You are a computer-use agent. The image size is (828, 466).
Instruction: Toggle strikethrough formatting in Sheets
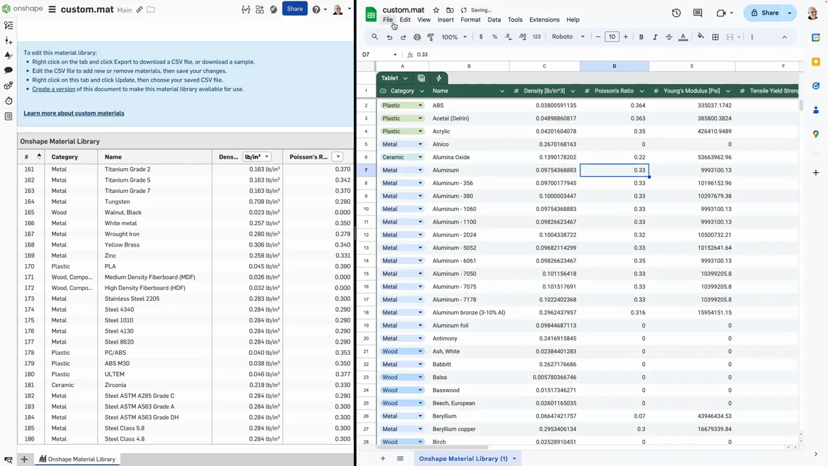pyautogui.click(x=669, y=37)
